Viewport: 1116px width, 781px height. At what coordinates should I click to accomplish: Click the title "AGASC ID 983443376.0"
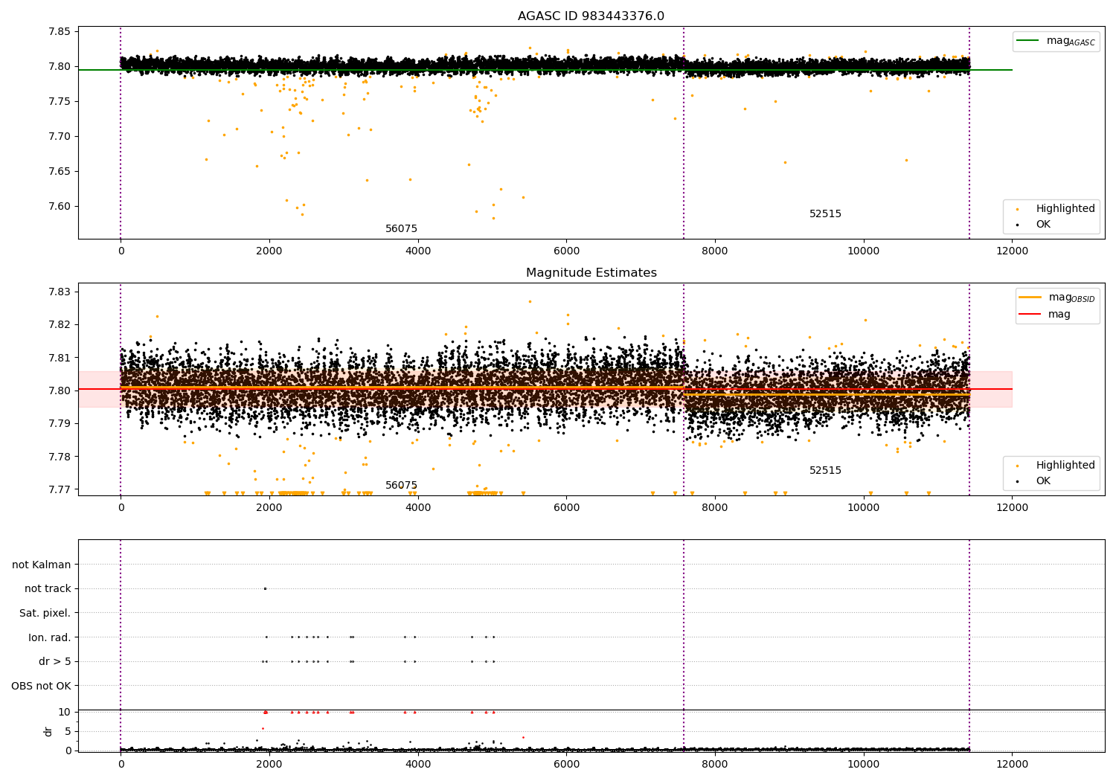point(591,16)
